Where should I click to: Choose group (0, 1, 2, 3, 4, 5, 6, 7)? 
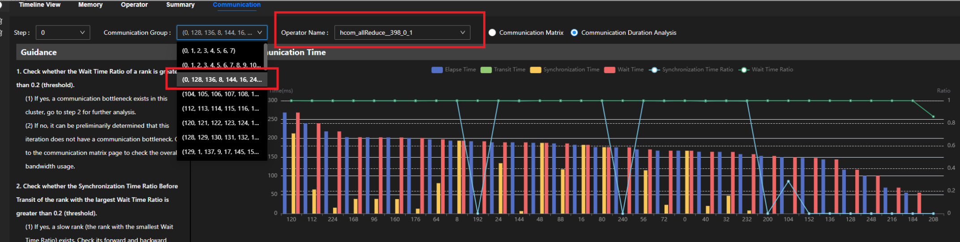(220, 50)
